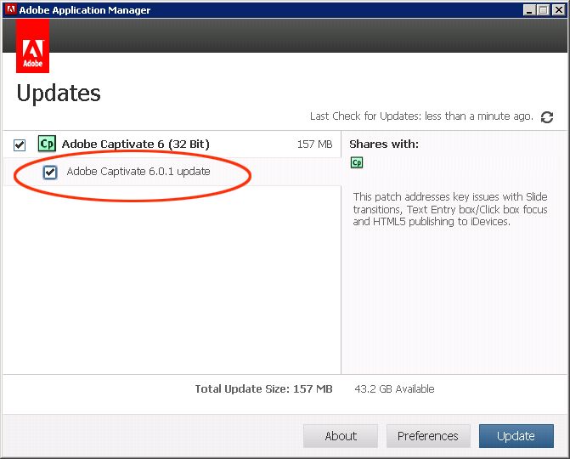The height and width of the screenshot is (459, 570).
Task: Click the Update button
Action: 516,436
